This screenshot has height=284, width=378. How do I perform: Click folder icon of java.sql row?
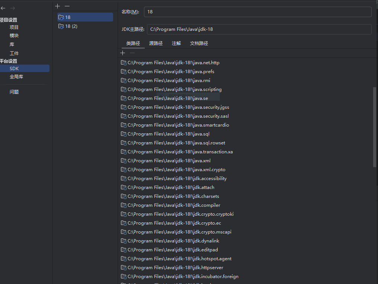(124, 134)
